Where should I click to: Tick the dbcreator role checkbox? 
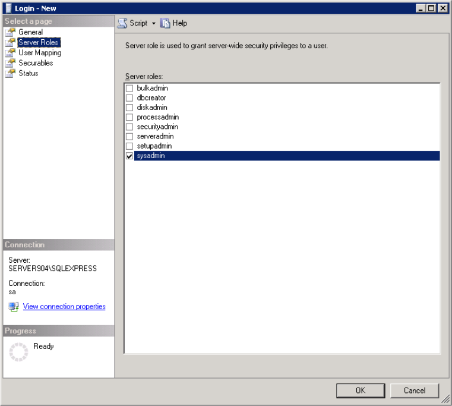pyautogui.click(x=129, y=98)
